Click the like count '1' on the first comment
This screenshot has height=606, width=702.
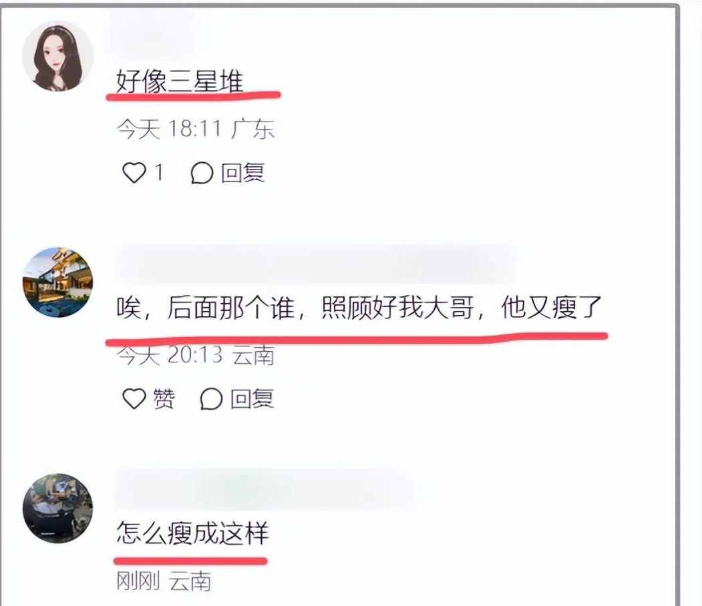click(158, 173)
